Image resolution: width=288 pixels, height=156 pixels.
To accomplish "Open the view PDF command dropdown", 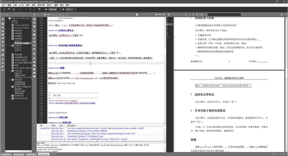I will coord(71,9).
